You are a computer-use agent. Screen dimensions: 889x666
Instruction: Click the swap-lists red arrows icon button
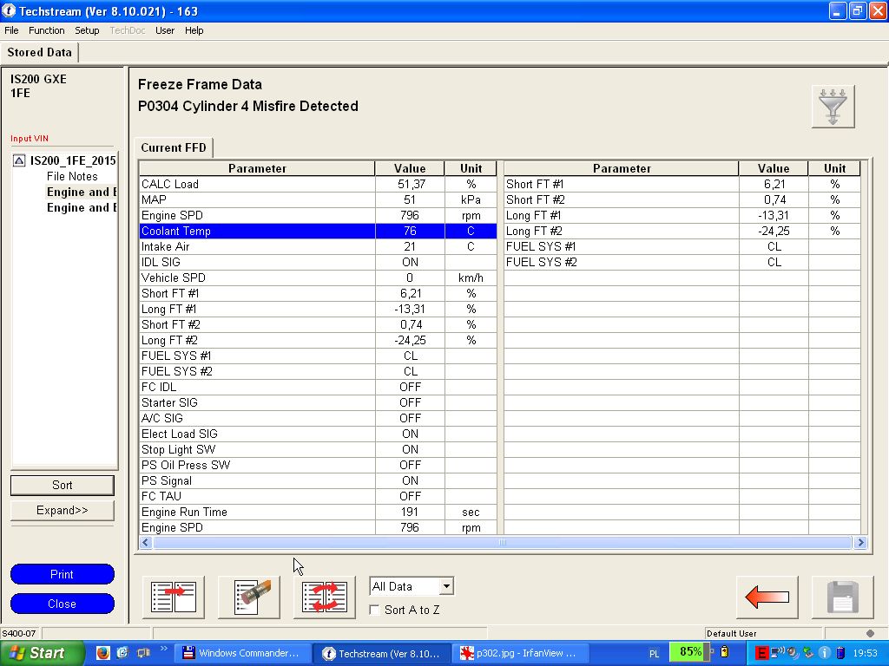tap(325, 597)
